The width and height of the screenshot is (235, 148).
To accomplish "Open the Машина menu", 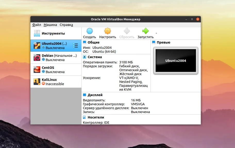I will (50, 25).
